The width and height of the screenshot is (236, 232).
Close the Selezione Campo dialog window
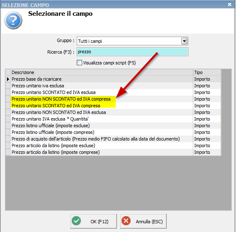tap(229, 5)
